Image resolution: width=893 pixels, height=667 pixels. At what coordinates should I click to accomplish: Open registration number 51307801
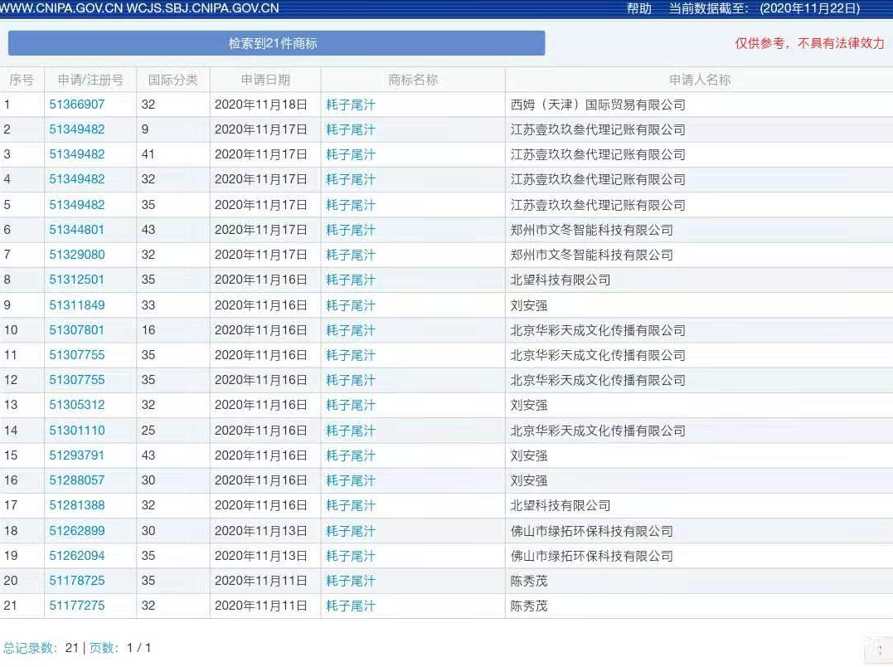pyautogui.click(x=77, y=330)
